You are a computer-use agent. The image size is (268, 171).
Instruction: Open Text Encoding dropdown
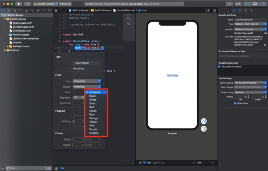[250, 83]
